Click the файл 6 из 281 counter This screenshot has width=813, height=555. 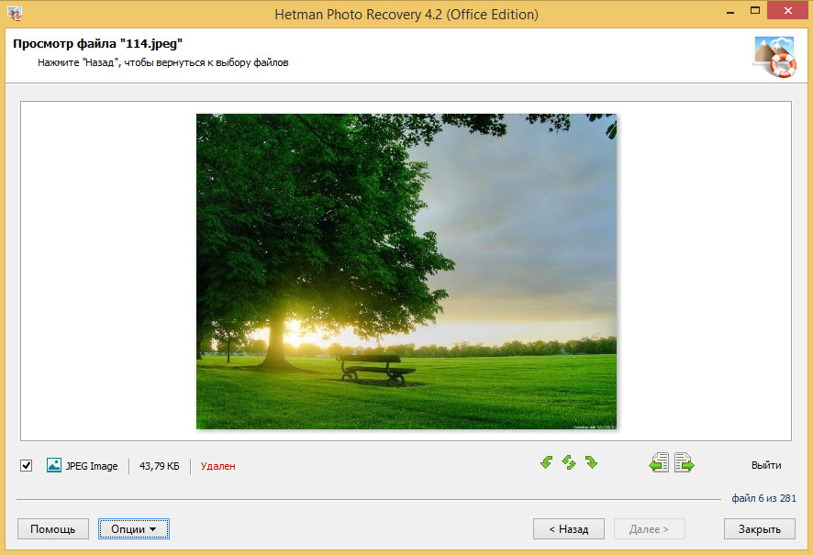coord(763,498)
